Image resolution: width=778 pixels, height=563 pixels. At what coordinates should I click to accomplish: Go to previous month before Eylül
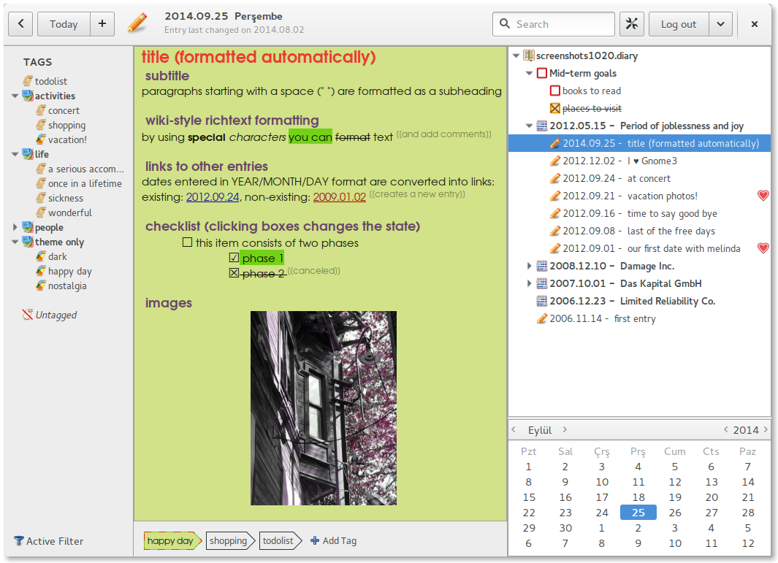(x=514, y=429)
